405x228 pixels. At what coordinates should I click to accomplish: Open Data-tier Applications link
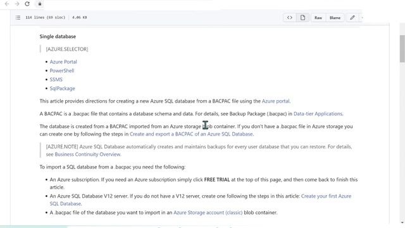point(318,114)
